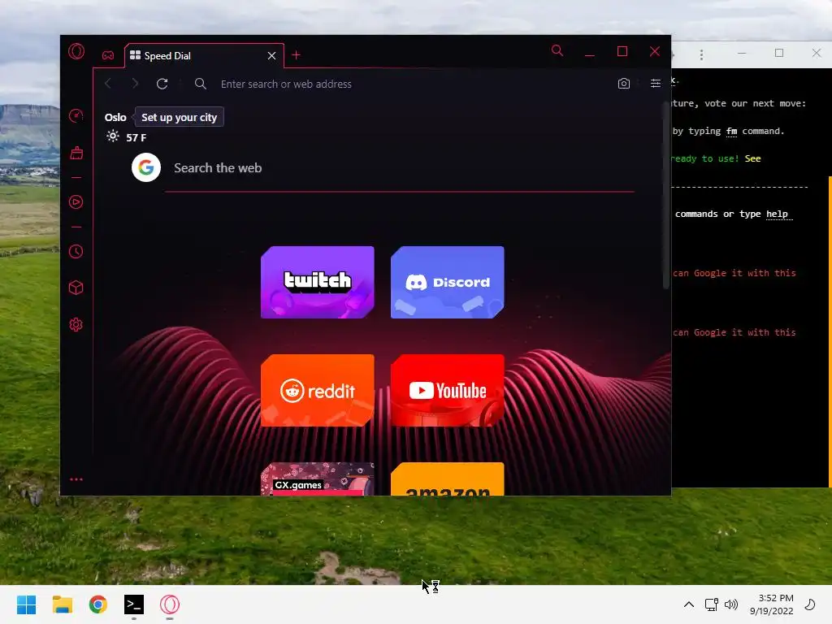The width and height of the screenshot is (832, 624).
Task: Open History clock icon in sidebar
Action: (x=76, y=252)
